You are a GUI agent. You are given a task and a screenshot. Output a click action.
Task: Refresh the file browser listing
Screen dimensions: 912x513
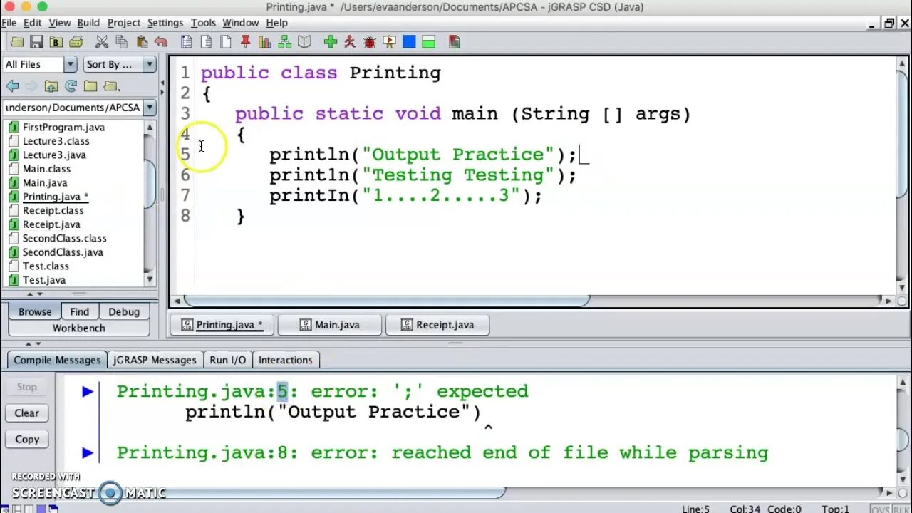[71, 86]
